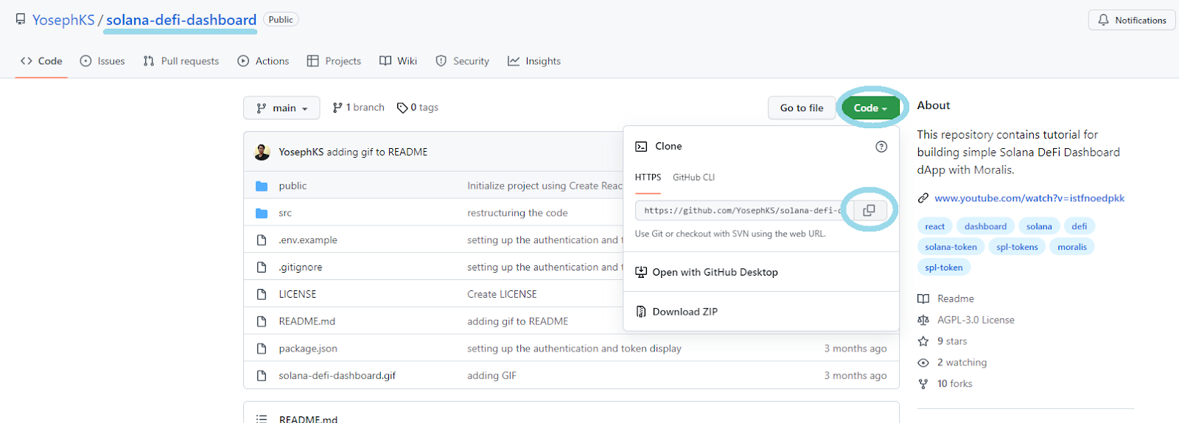Click the Notifications button
This screenshot has height=423, width=1179.
[x=1132, y=20]
